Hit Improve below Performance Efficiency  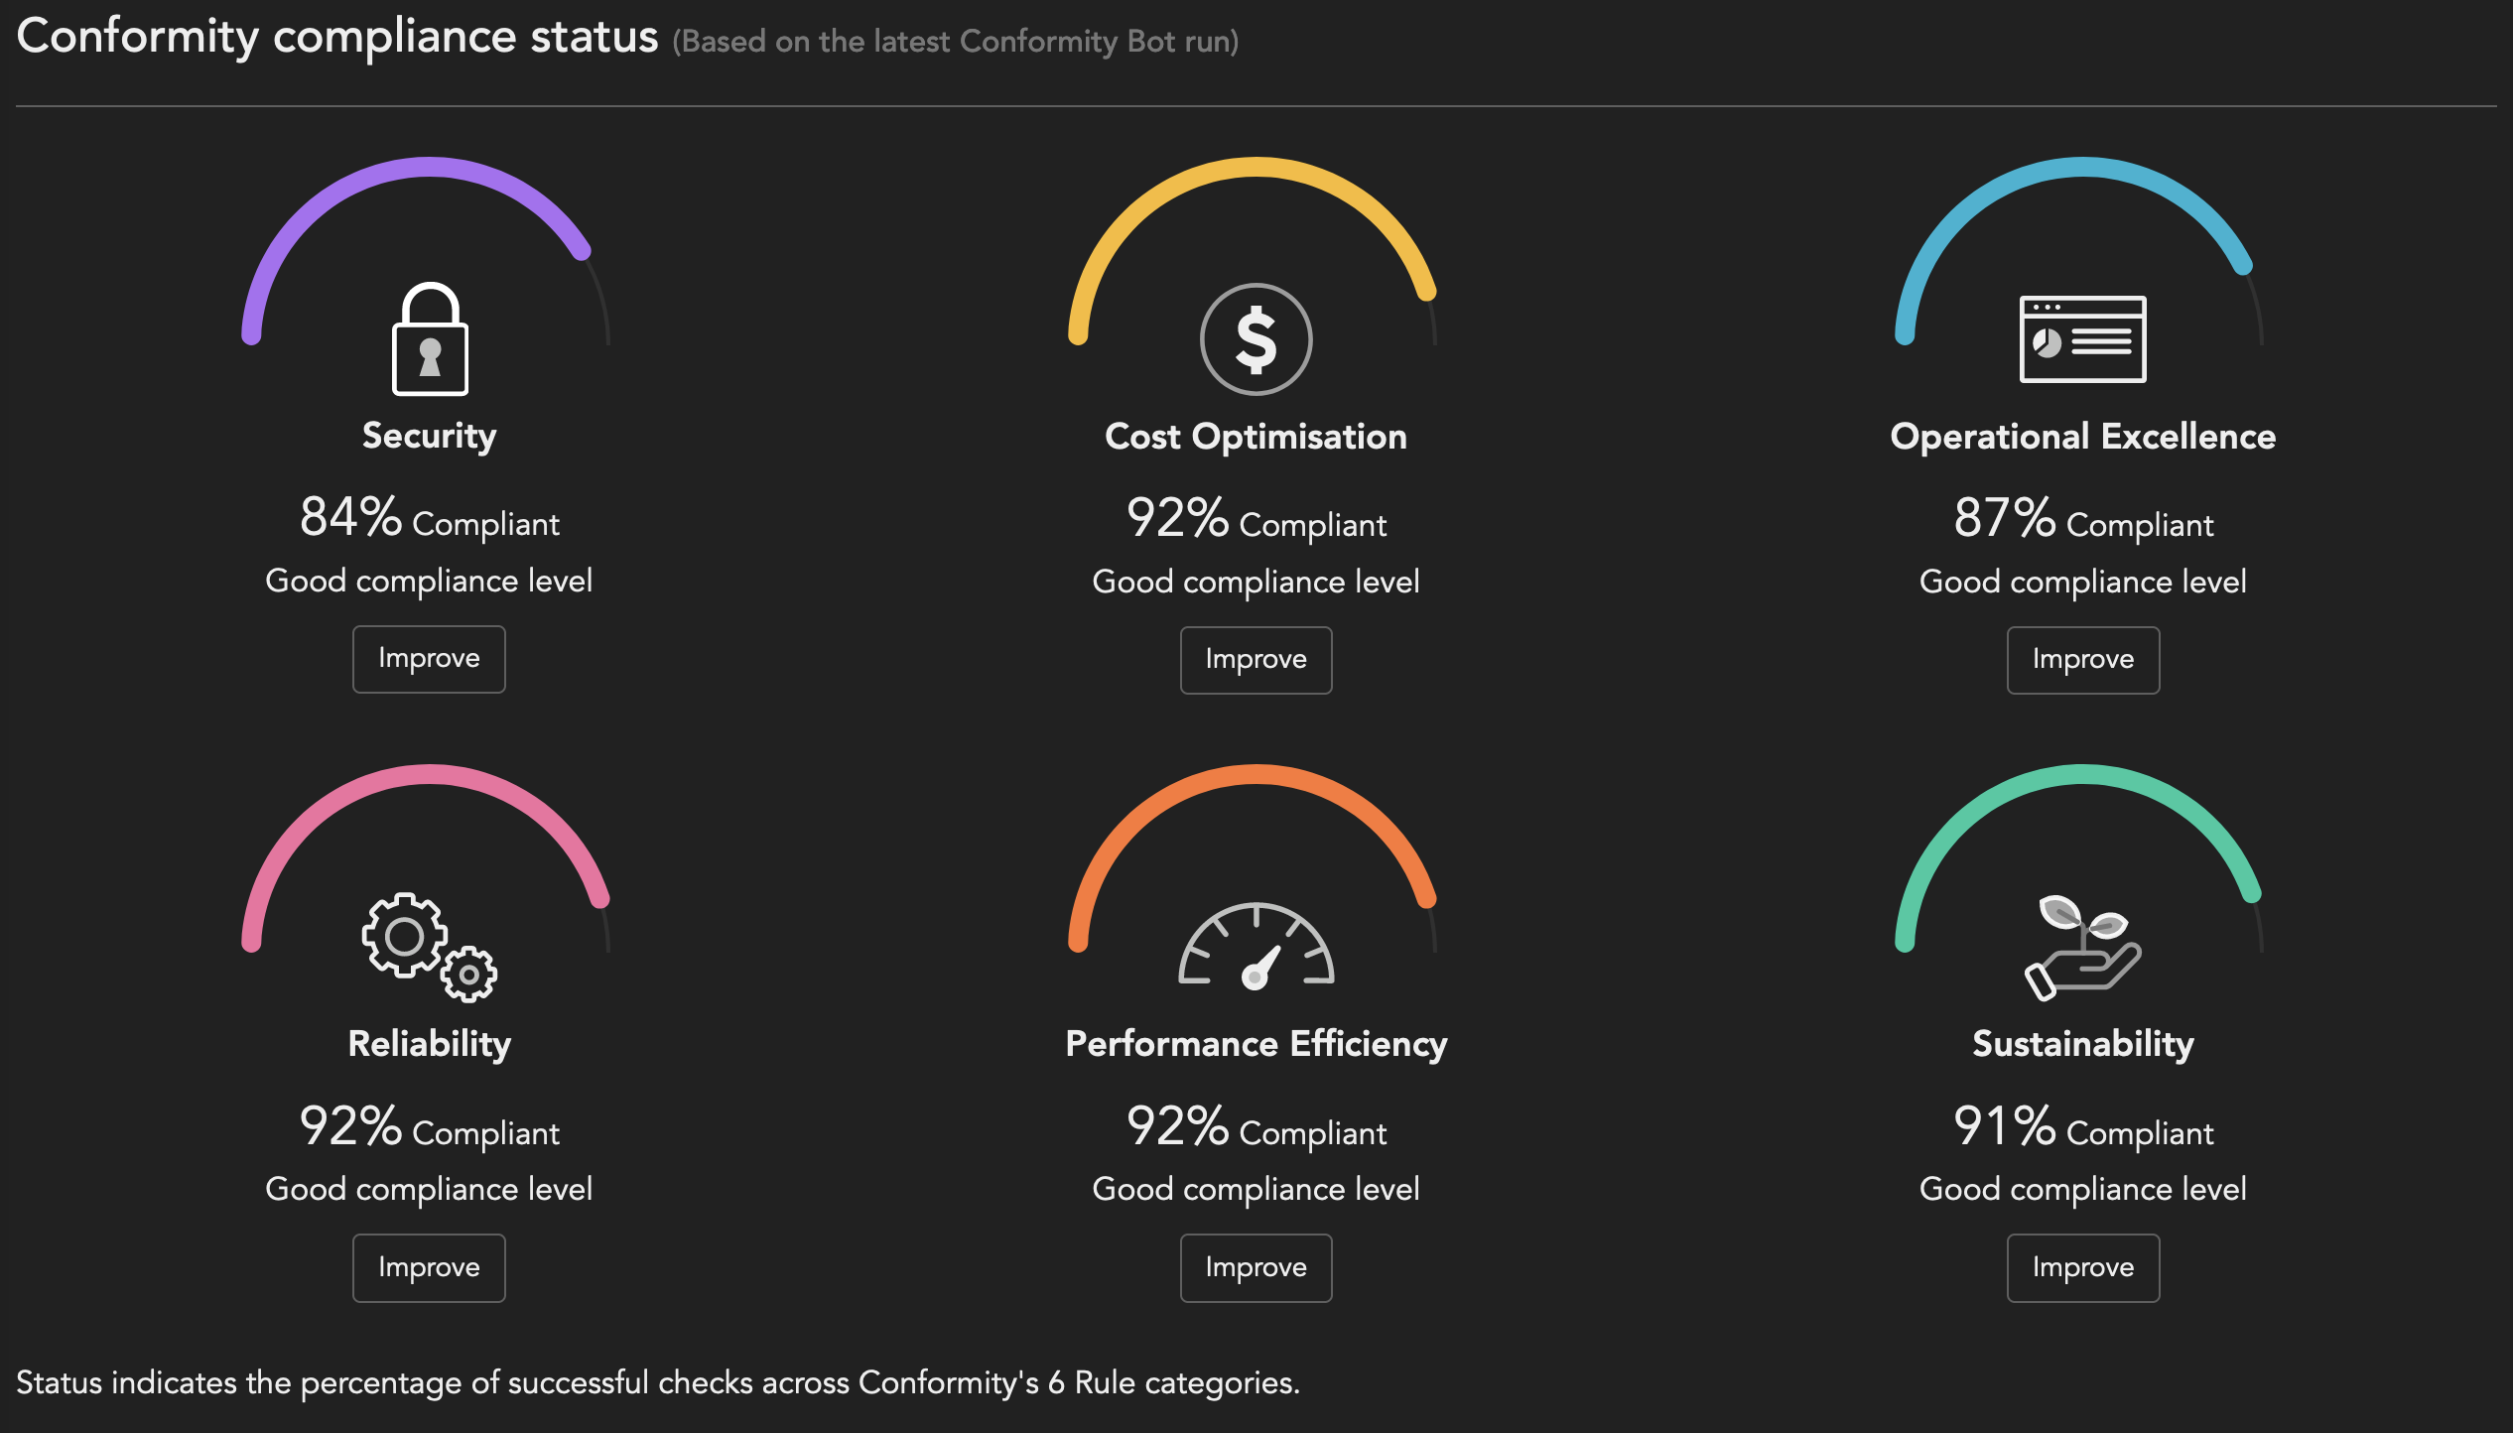1256,1267
